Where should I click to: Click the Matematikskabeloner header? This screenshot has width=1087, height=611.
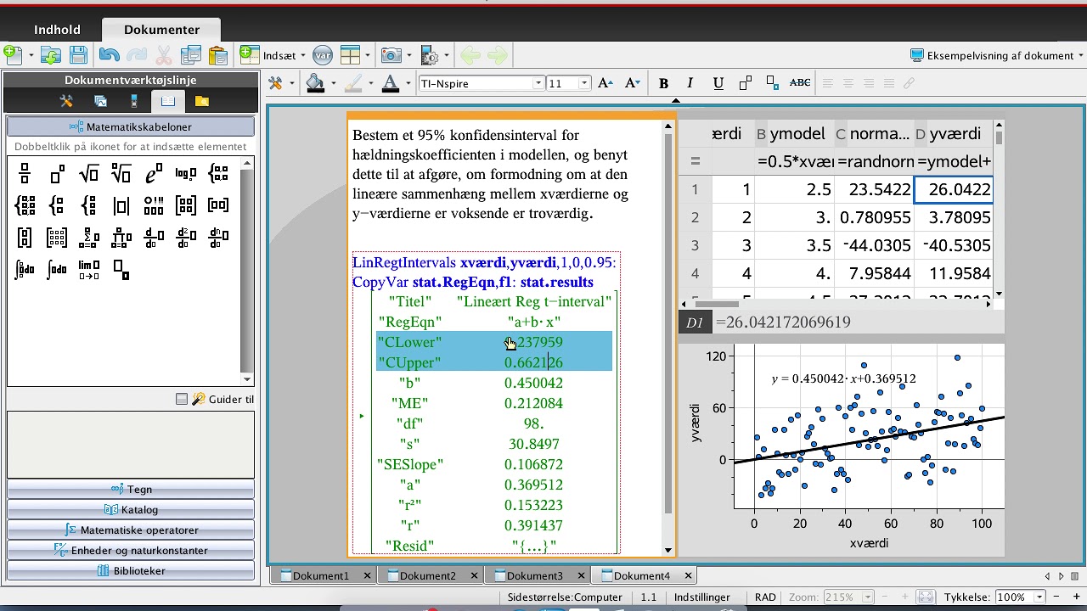131,126
